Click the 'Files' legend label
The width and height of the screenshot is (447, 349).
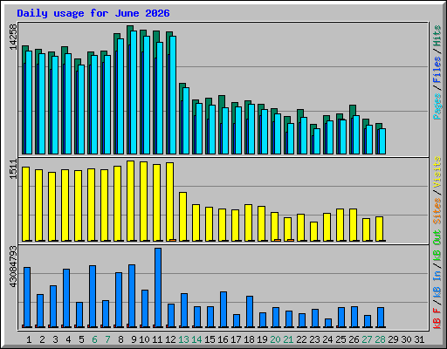437,70
